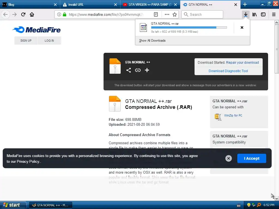Click the SIGN UP button
The height and width of the screenshot is (209, 279).
pos(26,41)
